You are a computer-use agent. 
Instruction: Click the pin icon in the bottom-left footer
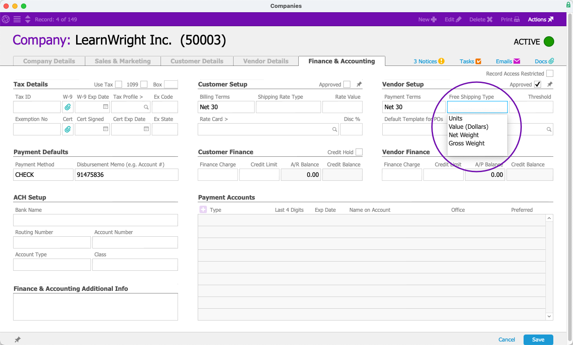[x=17, y=339]
